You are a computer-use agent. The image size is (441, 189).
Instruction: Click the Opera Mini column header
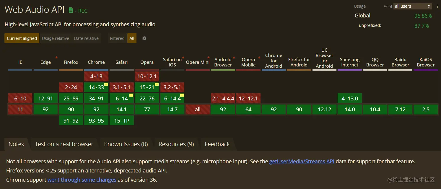coord(198,62)
